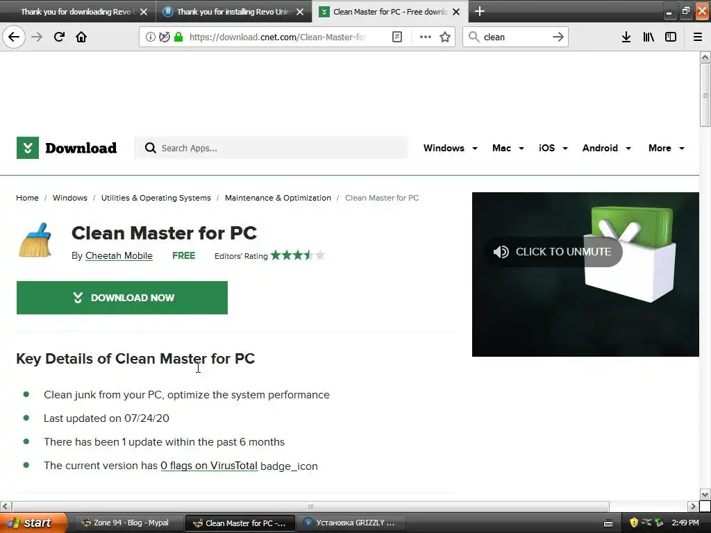Click the Editors' Rating stars
The width and height of the screenshot is (711, 533).
click(x=297, y=255)
